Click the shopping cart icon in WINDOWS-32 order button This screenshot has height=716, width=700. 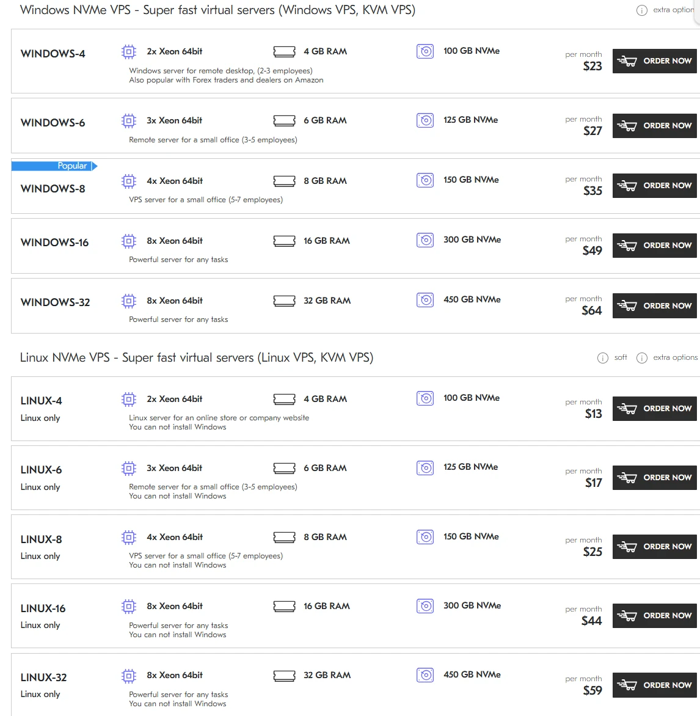coord(627,305)
